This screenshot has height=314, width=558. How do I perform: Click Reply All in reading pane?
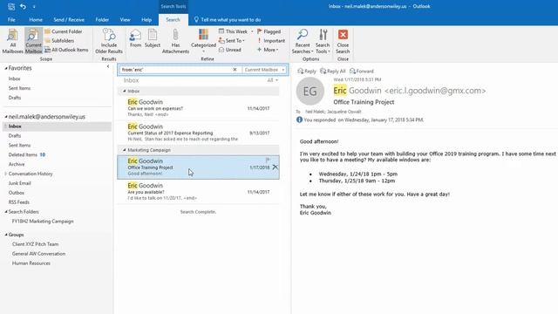click(x=333, y=72)
